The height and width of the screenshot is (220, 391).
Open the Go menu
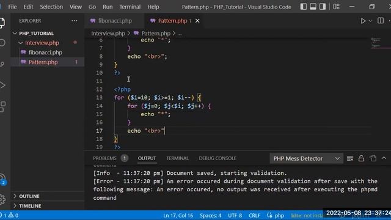coord(92,7)
